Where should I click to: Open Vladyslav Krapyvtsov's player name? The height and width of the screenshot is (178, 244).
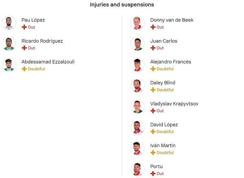tap(174, 104)
